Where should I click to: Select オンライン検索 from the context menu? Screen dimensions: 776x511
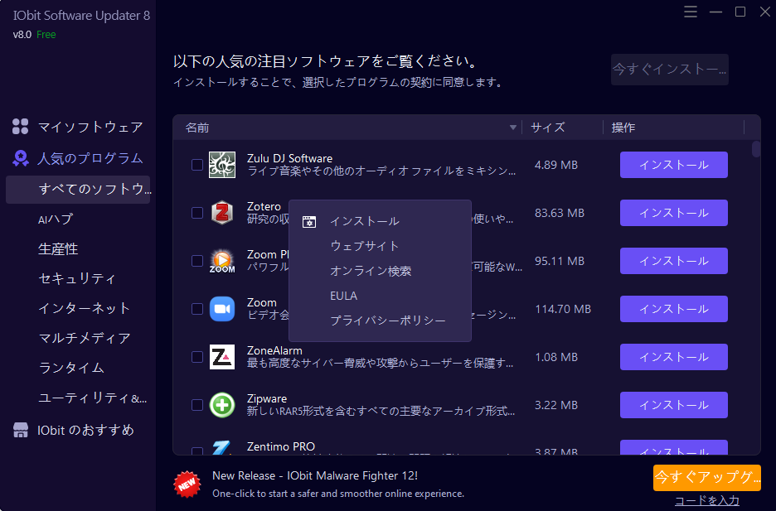[380, 271]
